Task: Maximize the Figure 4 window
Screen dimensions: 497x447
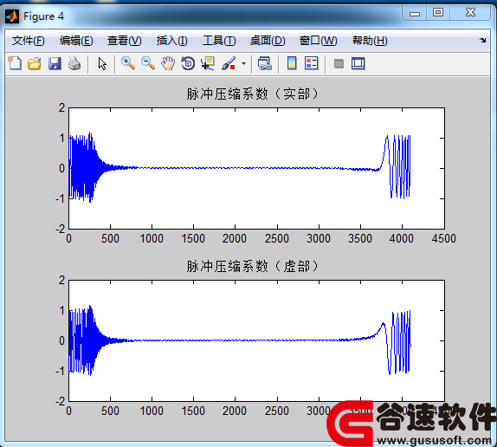Action: pyautogui.click(x=438, y=13)
